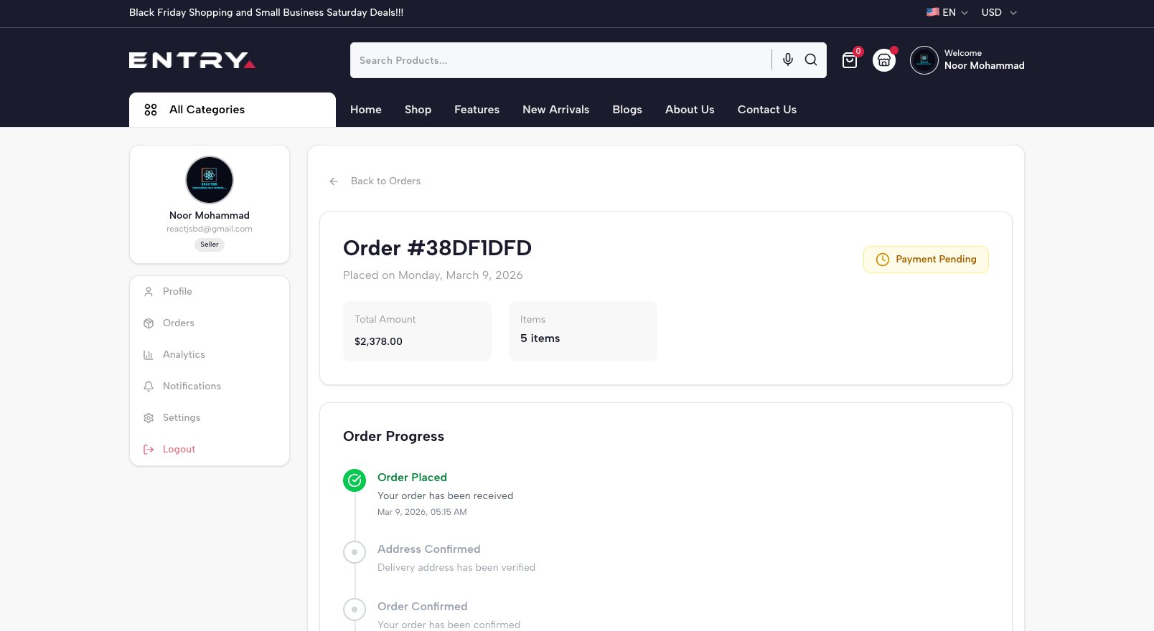Click the Seller badge
Screen dimensions: 1154x631
pos(210,245)
